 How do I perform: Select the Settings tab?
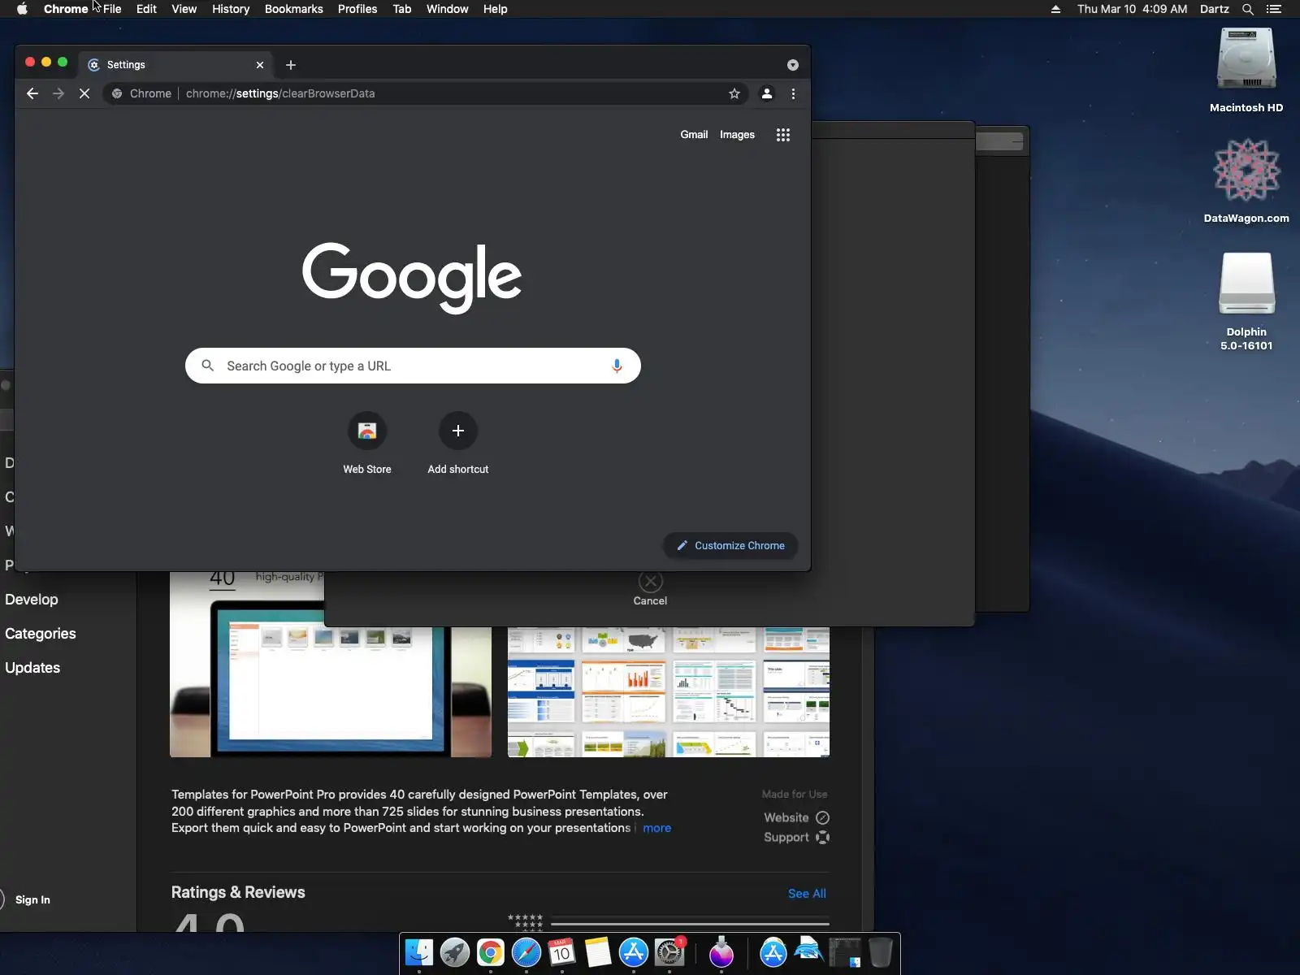pos(176,65)
